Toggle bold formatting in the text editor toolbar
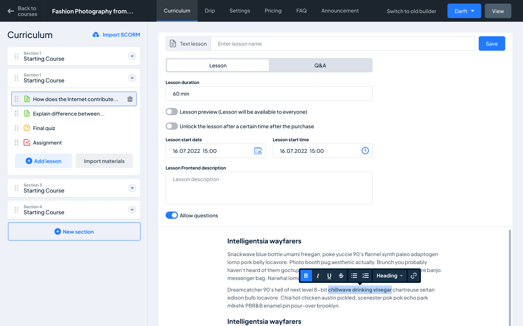 (x=306, y=276)
